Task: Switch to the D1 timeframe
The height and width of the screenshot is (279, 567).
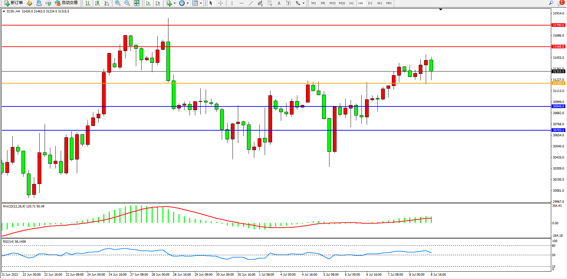Action: tap(370, 3)
